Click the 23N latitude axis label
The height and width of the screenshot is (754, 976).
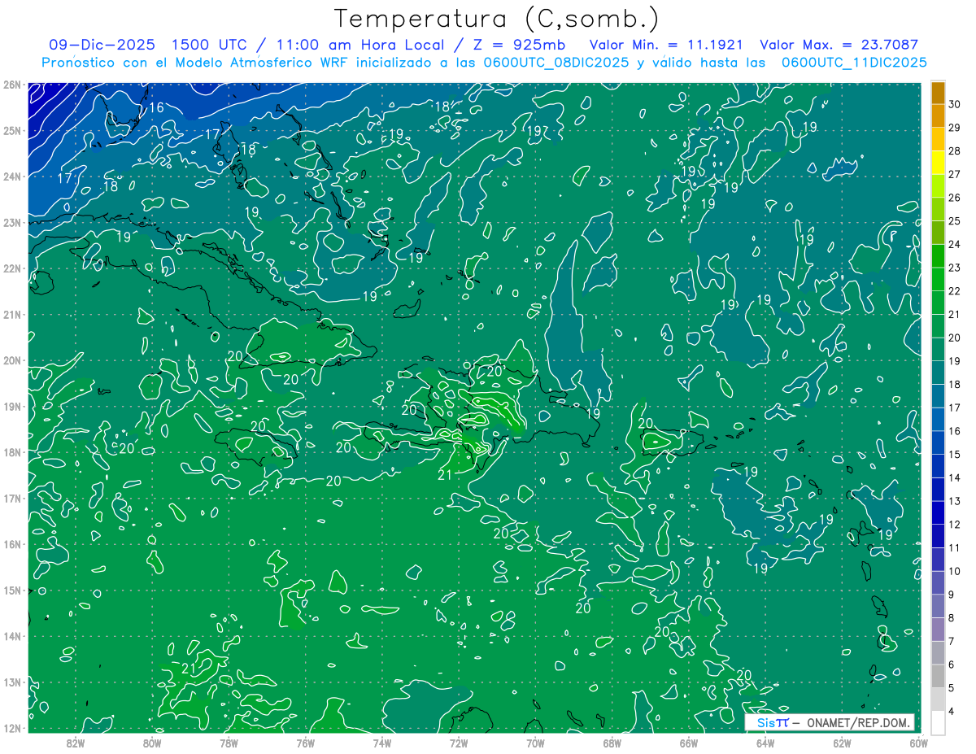pos(12,223)
